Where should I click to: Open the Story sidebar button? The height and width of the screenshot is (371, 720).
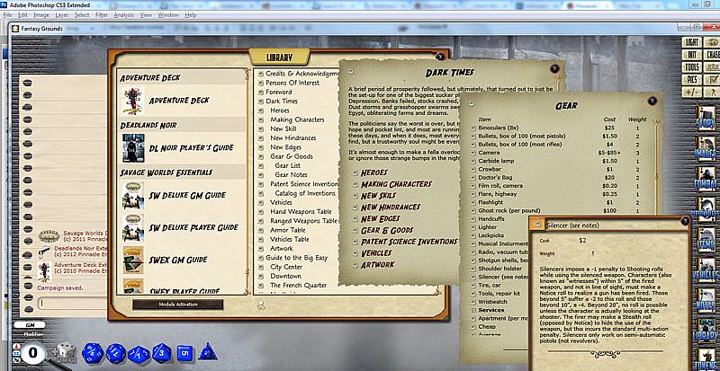(706, 119)
